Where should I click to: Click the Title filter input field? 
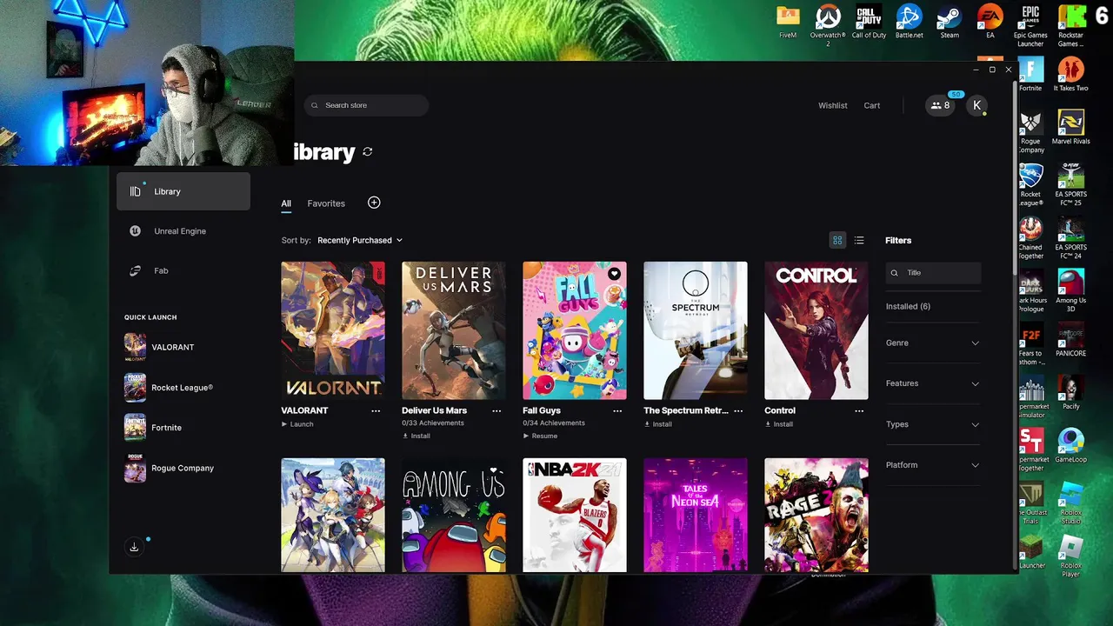933,273
